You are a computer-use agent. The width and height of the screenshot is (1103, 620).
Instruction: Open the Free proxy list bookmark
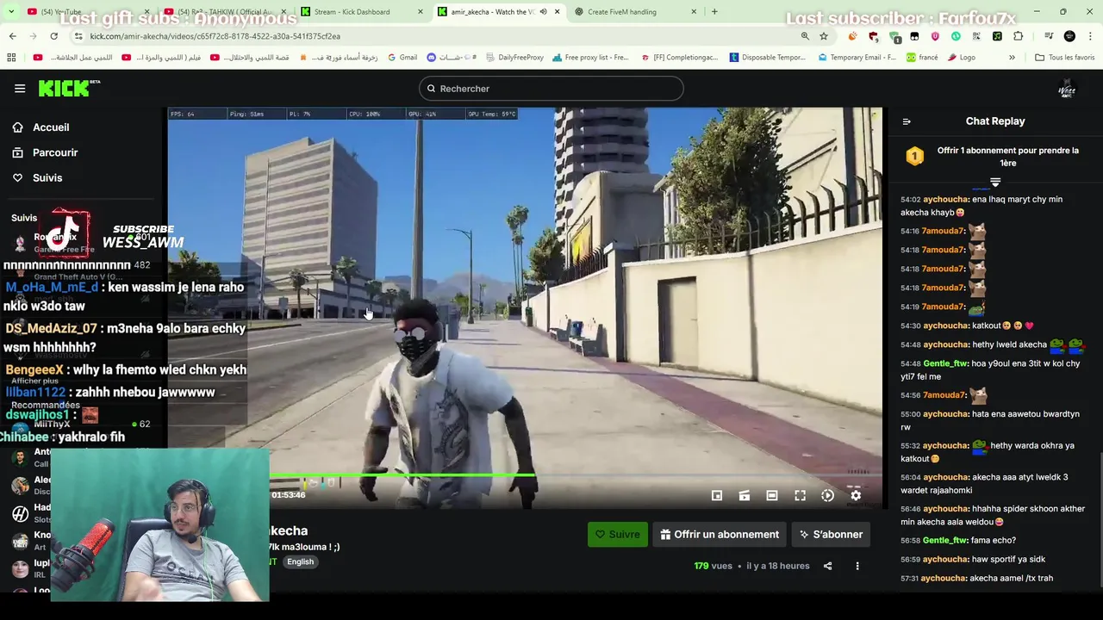click(591, 58)
